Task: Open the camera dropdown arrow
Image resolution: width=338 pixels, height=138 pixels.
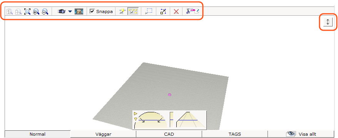Action: click(x=70, y=11)
